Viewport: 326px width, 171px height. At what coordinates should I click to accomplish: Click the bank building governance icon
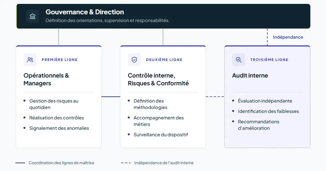point(33,16)
